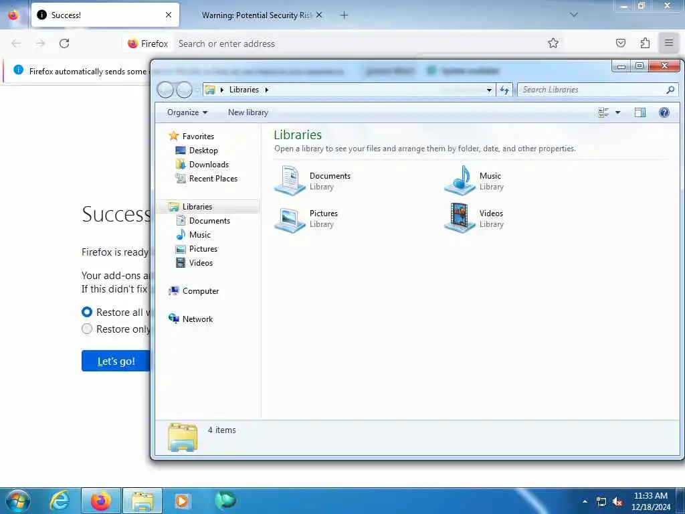
Task: Toggle the preview pane icon
Action: tap(640, 112)
